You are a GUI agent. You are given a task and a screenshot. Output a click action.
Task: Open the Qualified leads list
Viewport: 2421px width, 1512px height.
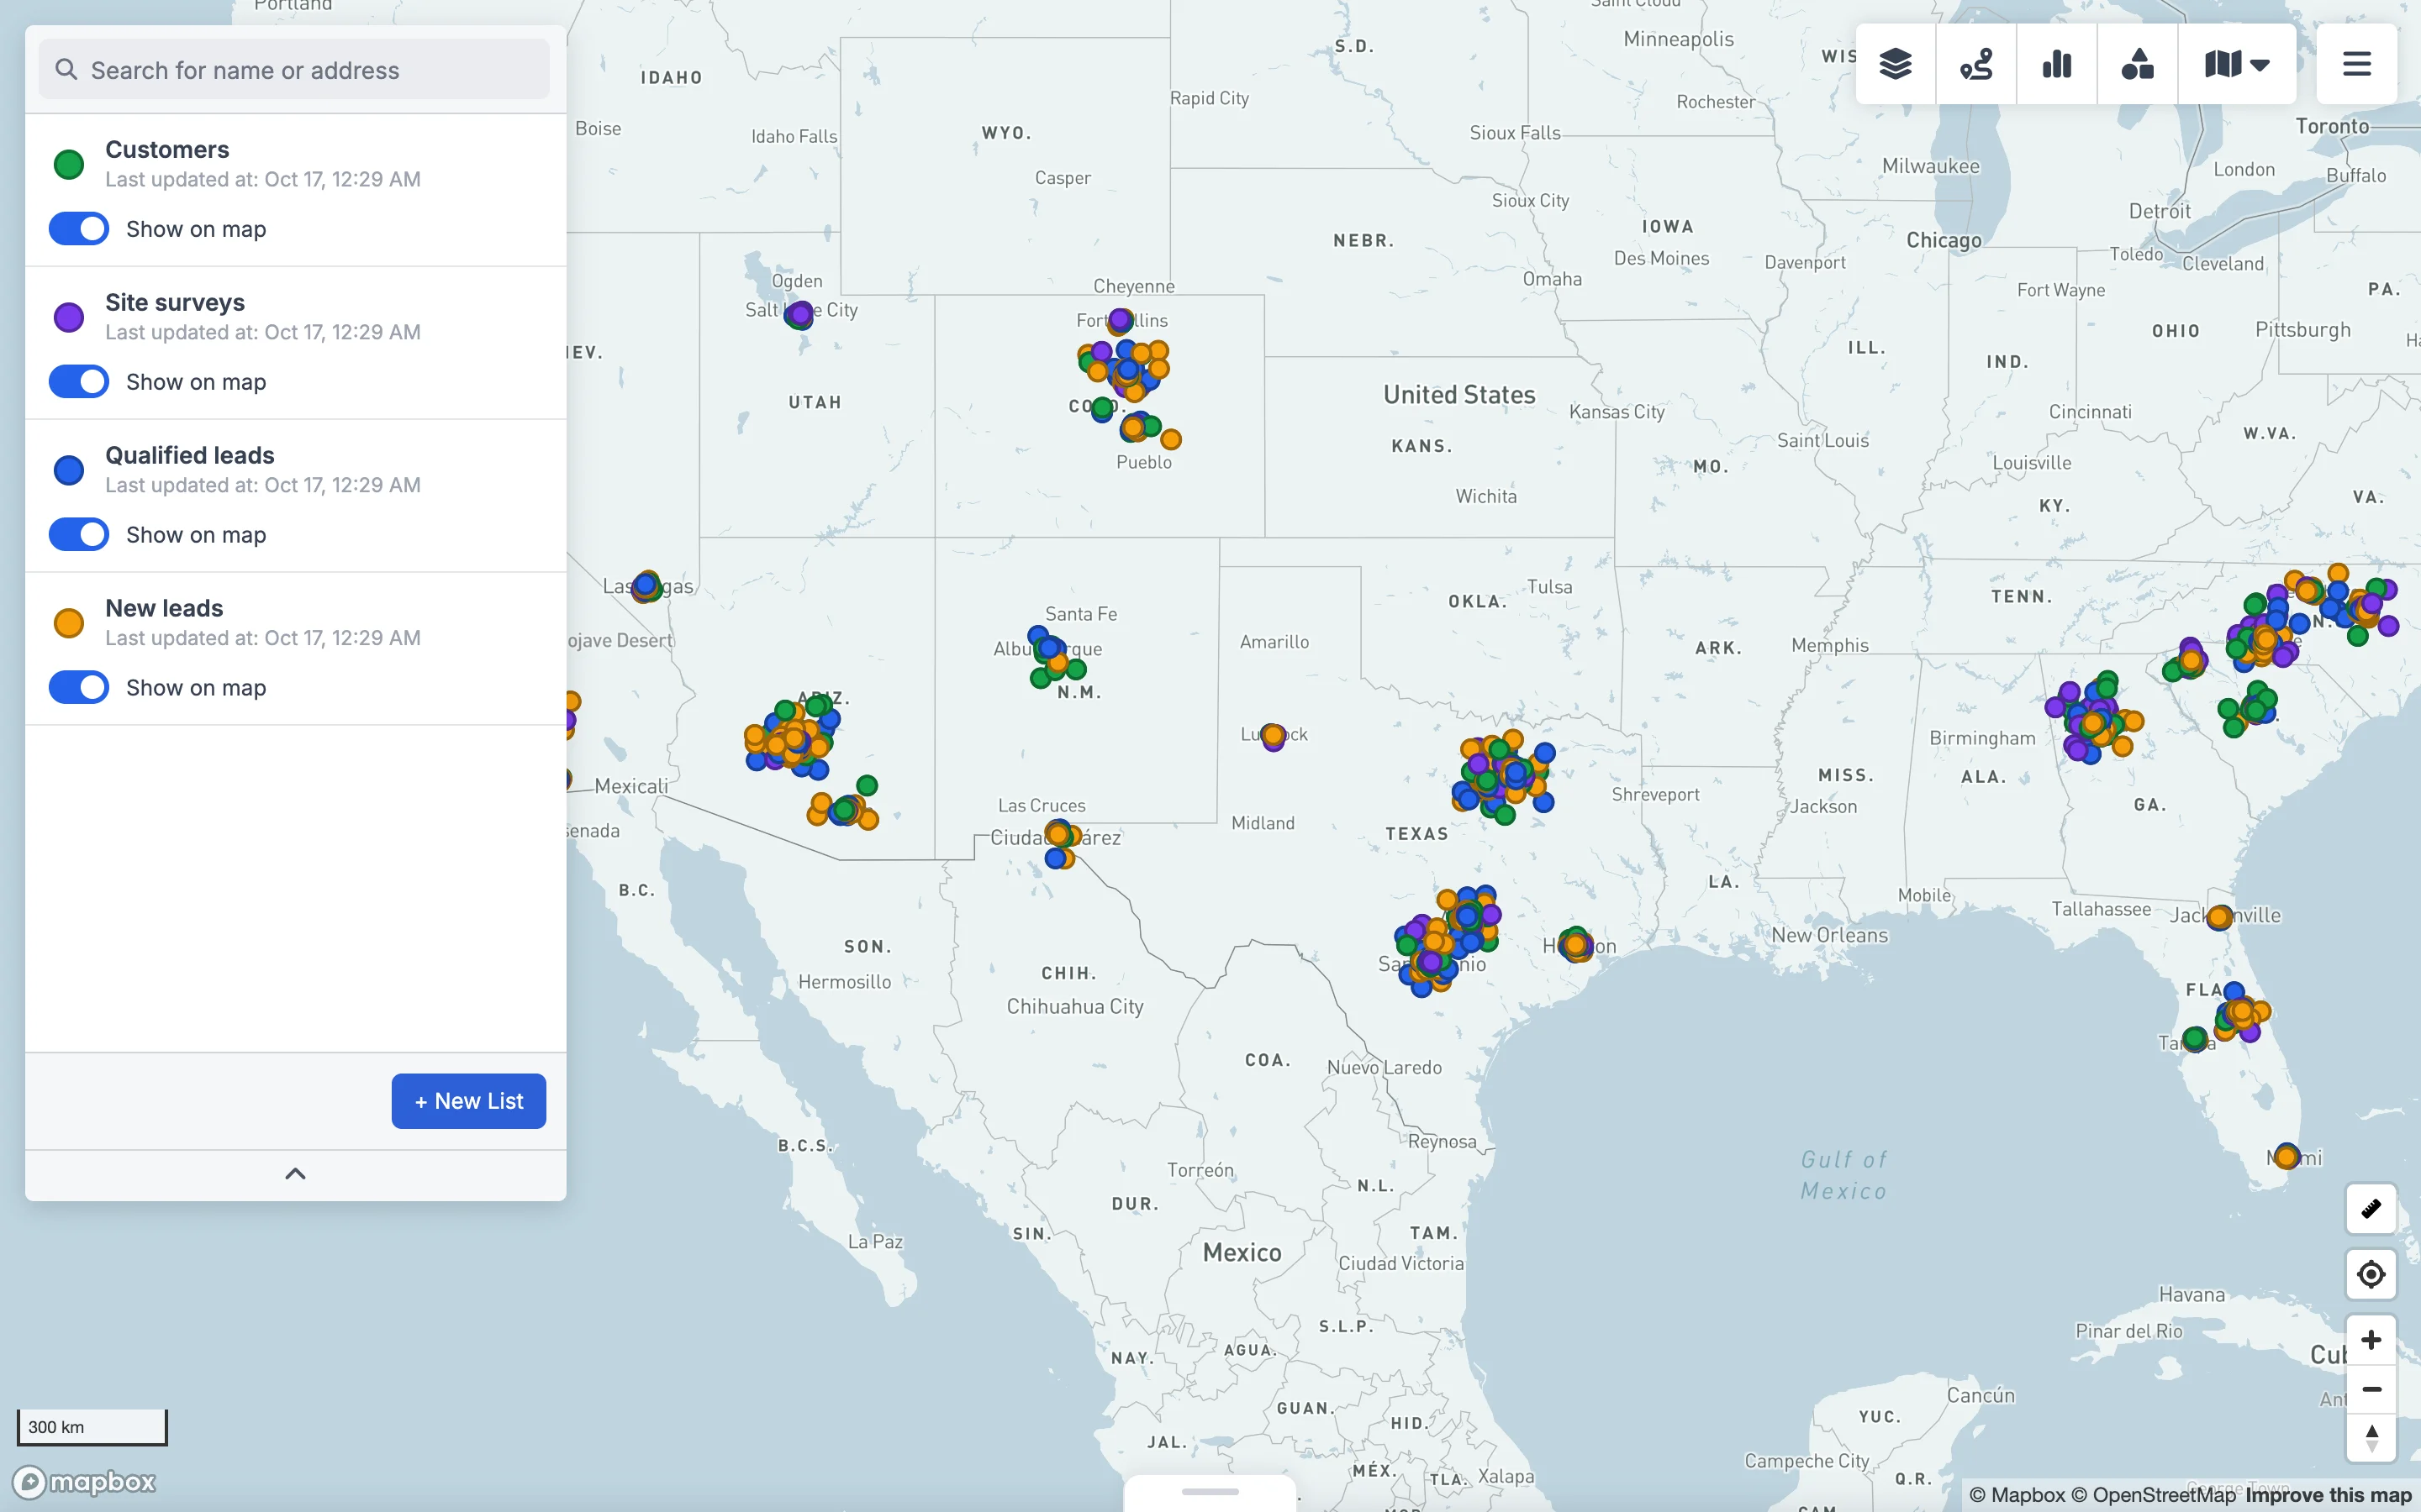pyautogui.click(x=190, y=455)
